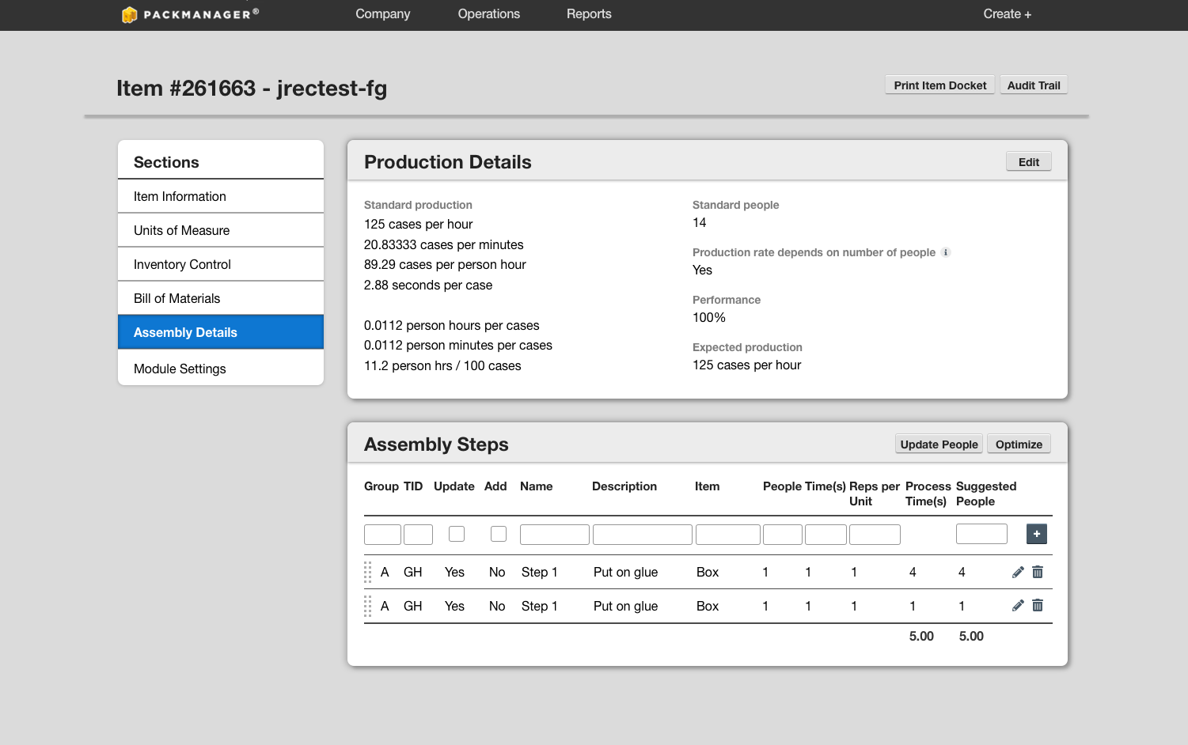Image resolution: width=1188 pixels, height=745 pixels.
Task: Click the page title Item #261663 - jrectest-fg
Action: click(x=252, y=88)
